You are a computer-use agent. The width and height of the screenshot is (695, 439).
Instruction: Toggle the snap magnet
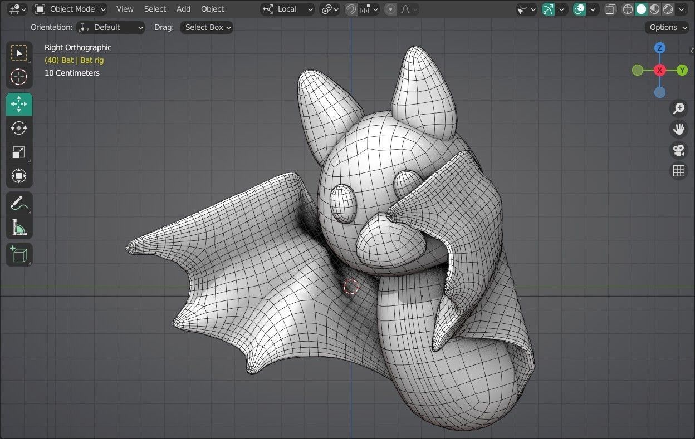tap(351, 9)
